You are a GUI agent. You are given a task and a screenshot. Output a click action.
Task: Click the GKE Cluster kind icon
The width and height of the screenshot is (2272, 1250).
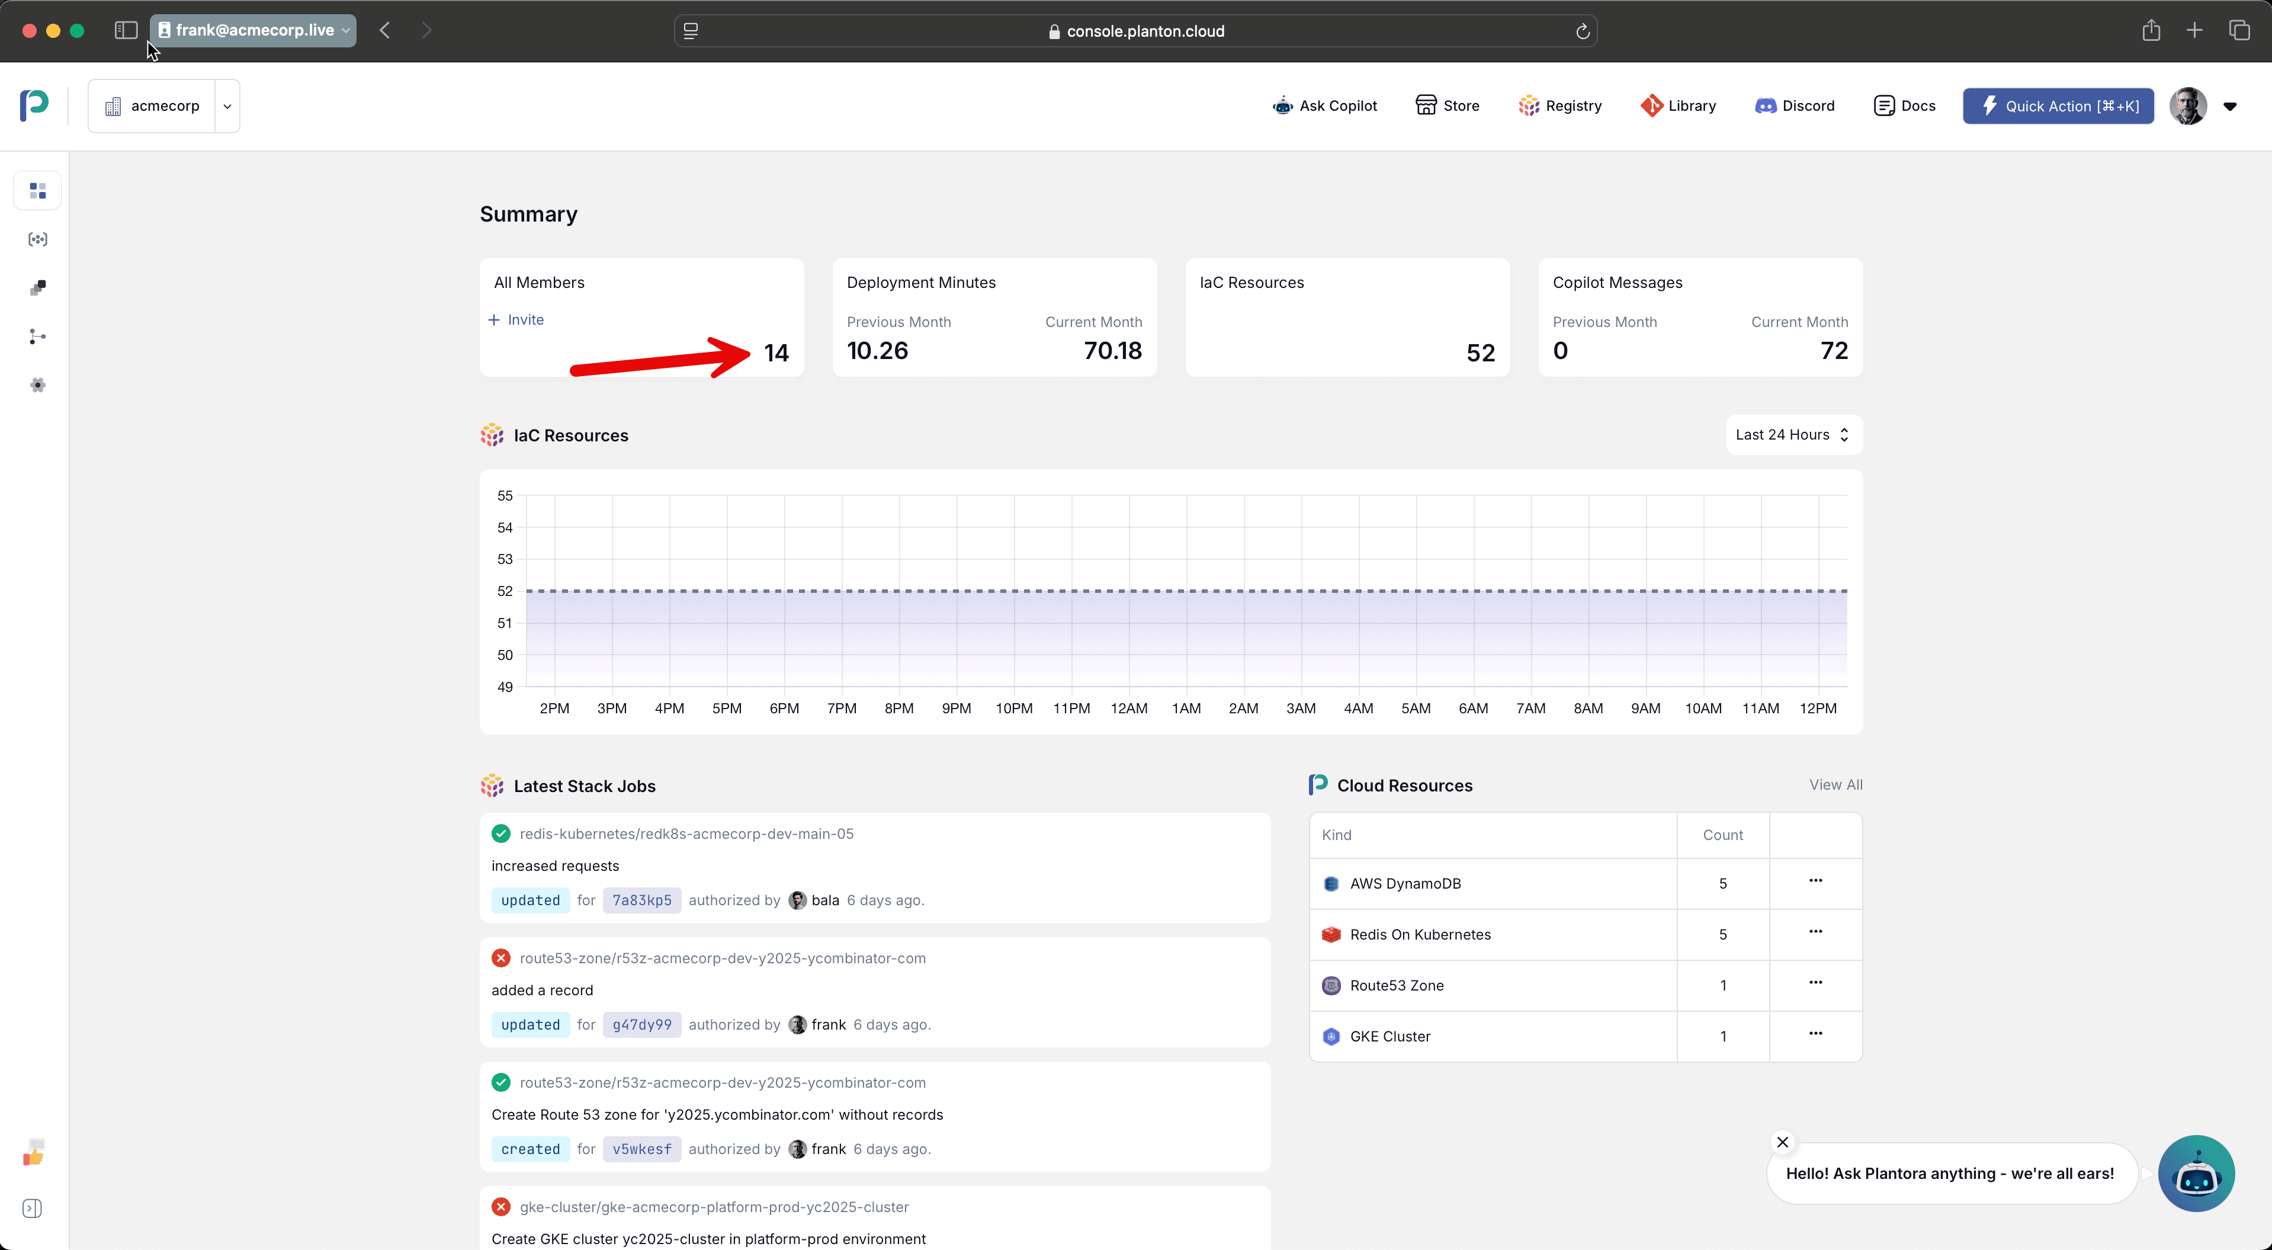(1331, 1037)
